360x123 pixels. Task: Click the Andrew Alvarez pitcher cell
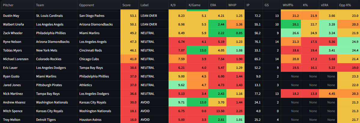click(17, 102)
